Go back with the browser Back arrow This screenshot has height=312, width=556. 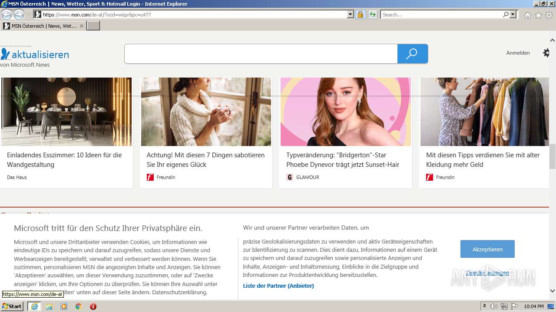click(7, 14)
